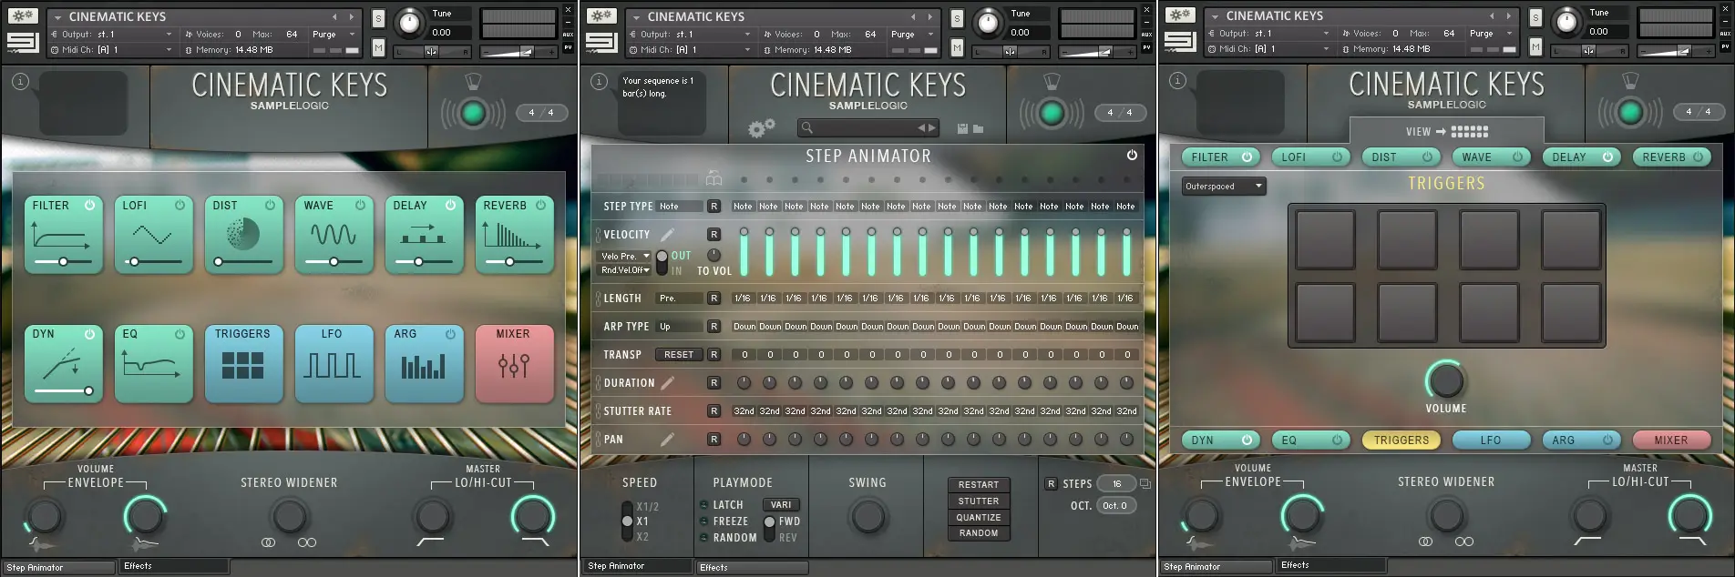
Task: Toggle the LOFI tile power button in the effects grid
Action: pyautogui.click(x=180, y=206)
